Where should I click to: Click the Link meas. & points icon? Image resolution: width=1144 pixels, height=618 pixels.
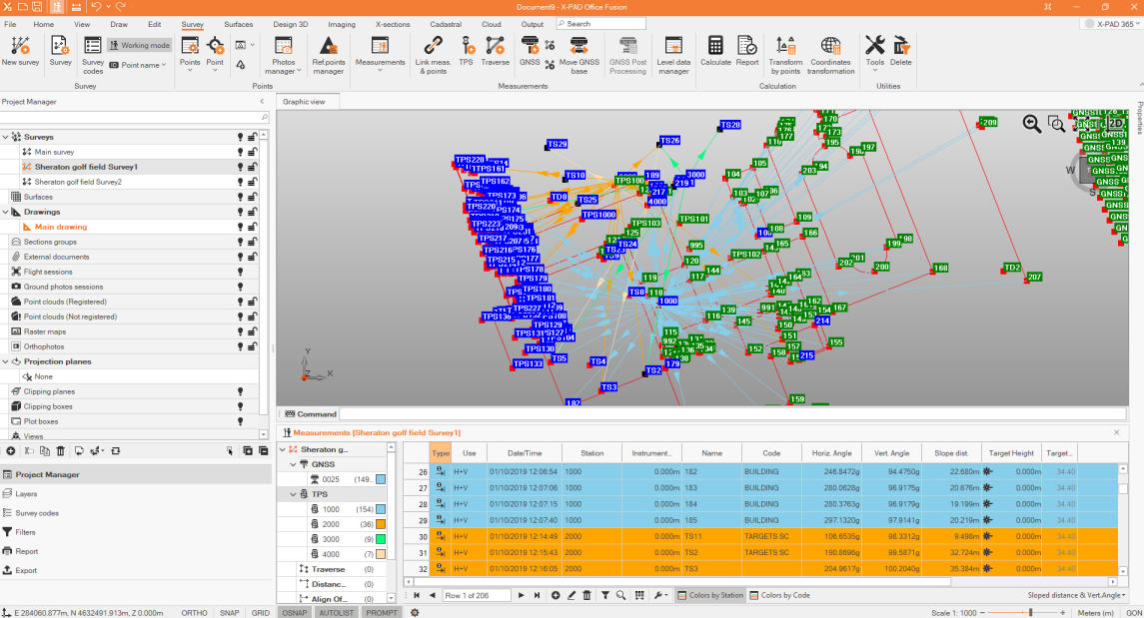pos(433,52)
